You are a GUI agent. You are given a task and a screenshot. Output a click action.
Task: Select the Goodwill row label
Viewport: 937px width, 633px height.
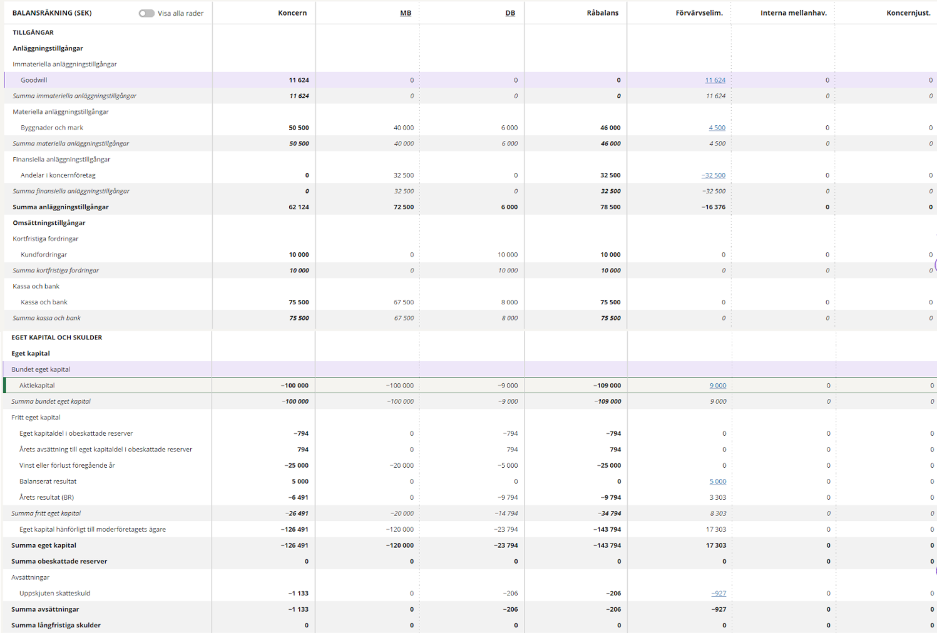(34, 80)
